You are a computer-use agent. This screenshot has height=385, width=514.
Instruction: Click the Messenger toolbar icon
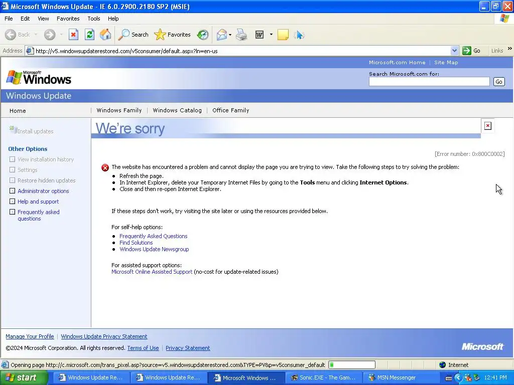(299, 35)
